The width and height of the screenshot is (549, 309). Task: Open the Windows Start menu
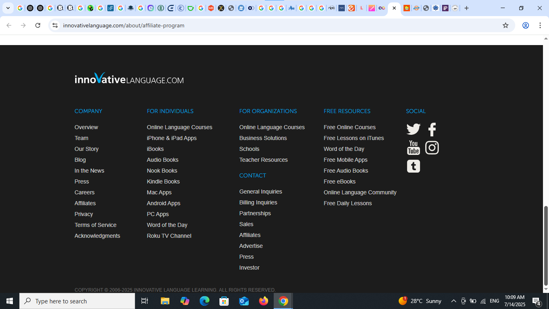(x=10, y=301)
